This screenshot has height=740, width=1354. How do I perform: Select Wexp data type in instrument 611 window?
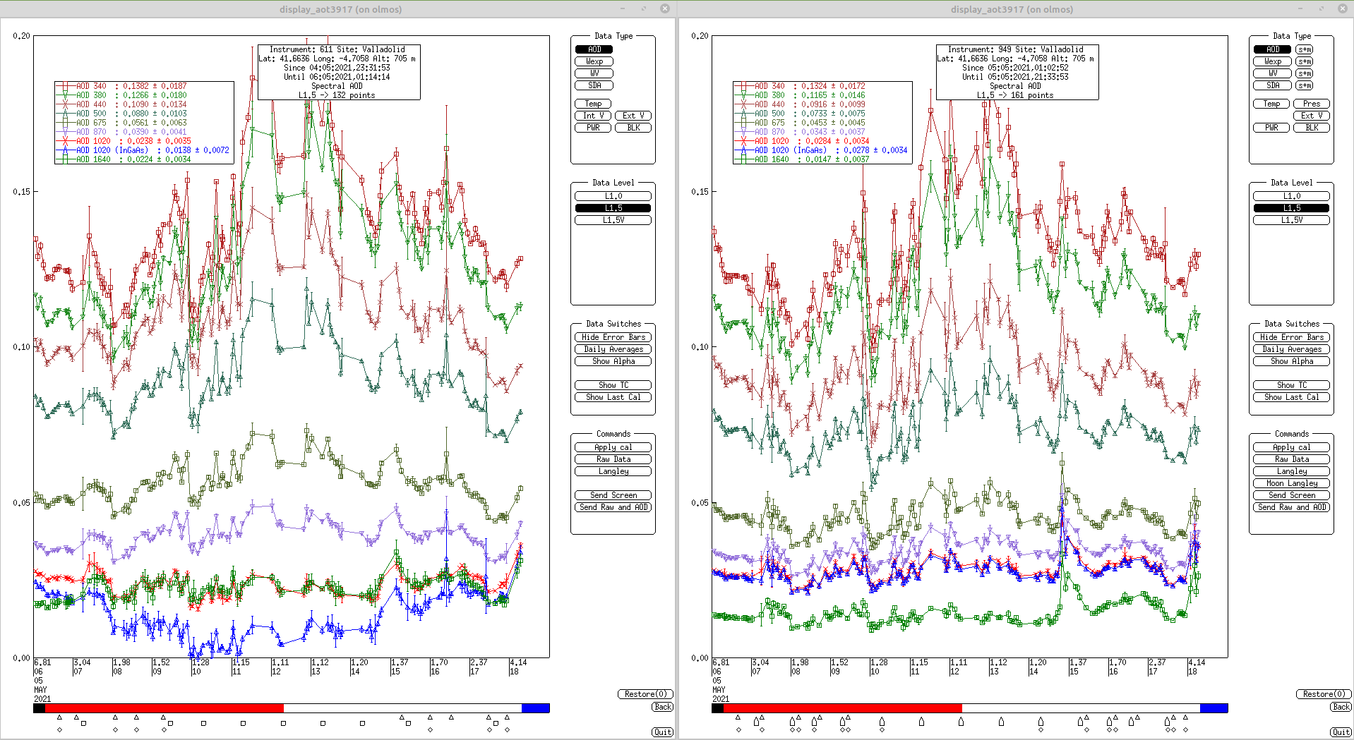(594, 61)
